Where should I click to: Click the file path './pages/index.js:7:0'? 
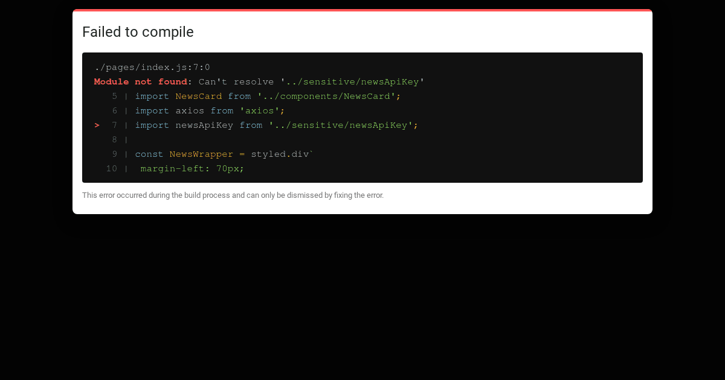pos(152,67)
